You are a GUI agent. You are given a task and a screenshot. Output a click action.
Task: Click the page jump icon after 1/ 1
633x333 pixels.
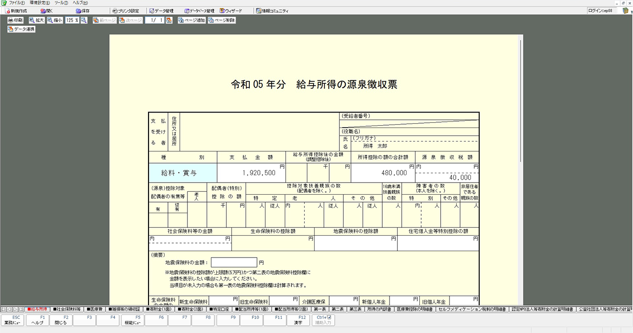(x=169, y=20)
